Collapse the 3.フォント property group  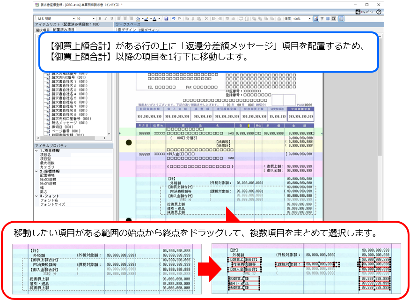tap(37, 196)
